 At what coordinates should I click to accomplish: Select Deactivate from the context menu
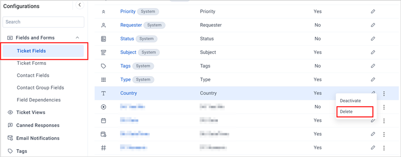pos(350,101)
